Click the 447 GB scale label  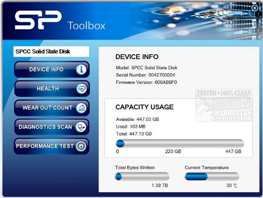click(233, 151)
